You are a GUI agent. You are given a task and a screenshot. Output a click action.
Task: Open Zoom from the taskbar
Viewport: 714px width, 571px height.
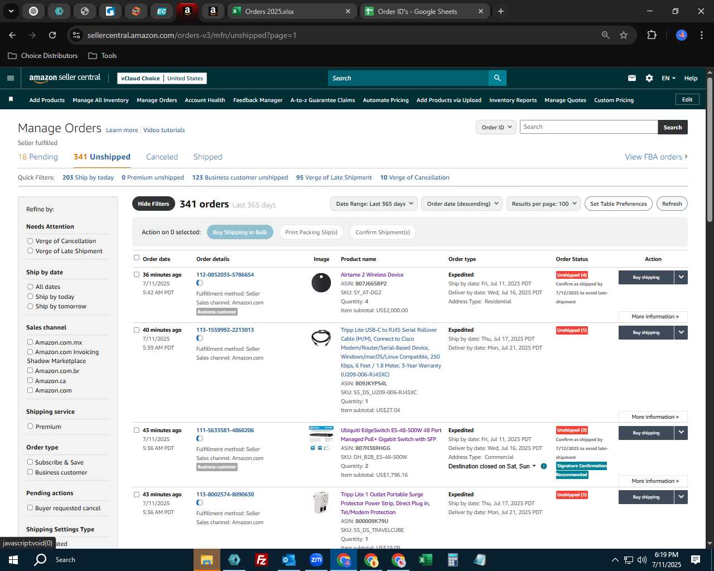[x=316, y=560]
